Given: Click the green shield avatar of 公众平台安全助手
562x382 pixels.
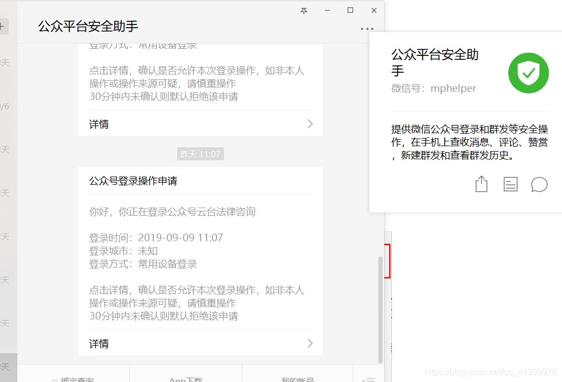Looking at the screenshot, I should click(528, 73).
